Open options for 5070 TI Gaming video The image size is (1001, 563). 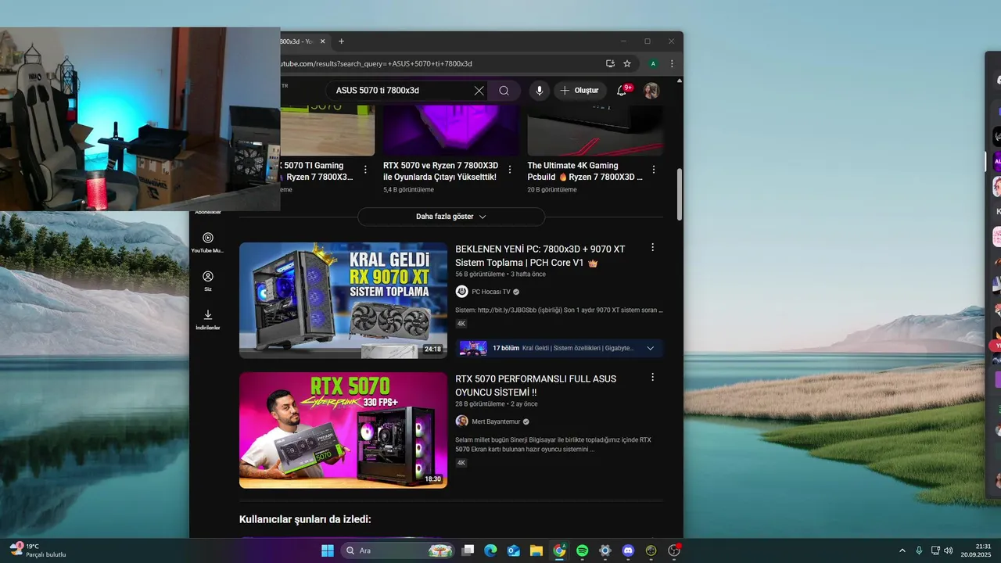point(365,169)
